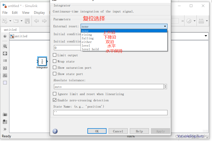The height and width of the screenshot is (141, 212).
Task: Click the Forward arrow in toolbar
Action: (x=44, y=21)
